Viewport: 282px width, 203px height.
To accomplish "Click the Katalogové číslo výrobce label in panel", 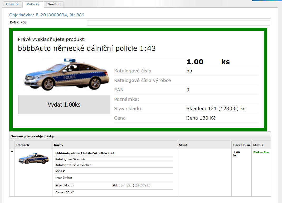I will [143, 80].
